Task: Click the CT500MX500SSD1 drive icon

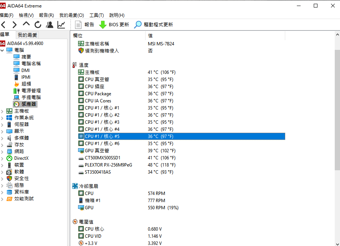Action: (x=81, y=158)
